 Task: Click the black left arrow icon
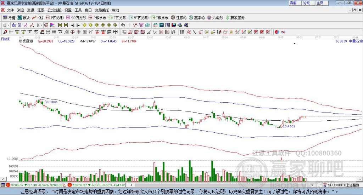(72, 25)
